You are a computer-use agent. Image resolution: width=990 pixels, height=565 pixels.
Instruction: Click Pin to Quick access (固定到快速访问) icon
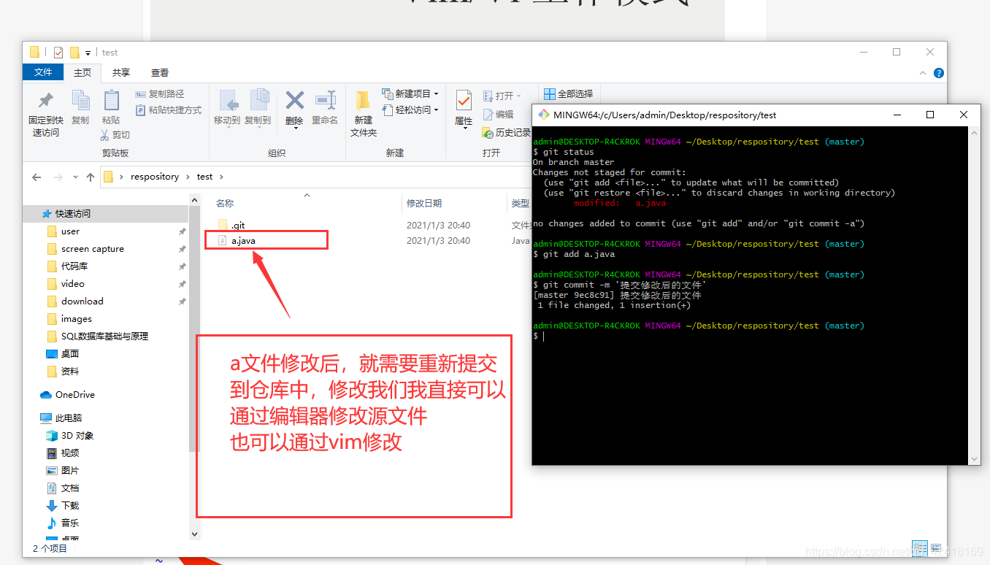pos(45,101)
